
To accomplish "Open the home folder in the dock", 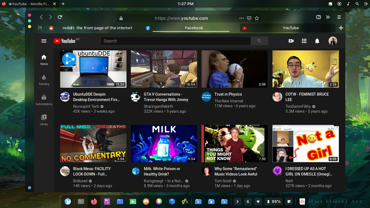I will click(x=198, y=201).
